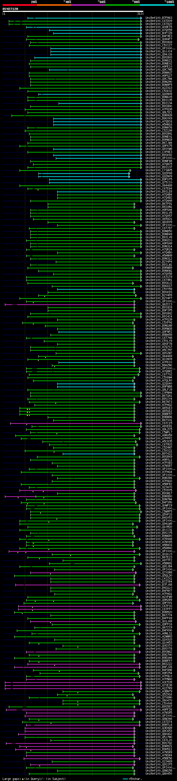Select the UniRef100_B9N2M0 label
The height and width of the screenshot is (781, 177).
[x=159, y=82]
